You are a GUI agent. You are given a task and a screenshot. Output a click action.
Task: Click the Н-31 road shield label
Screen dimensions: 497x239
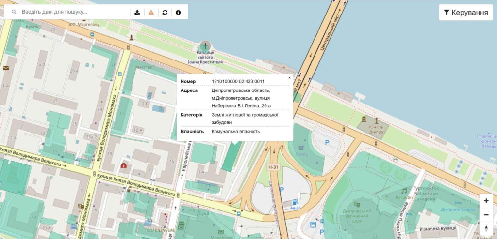click(x=273, y=166)
